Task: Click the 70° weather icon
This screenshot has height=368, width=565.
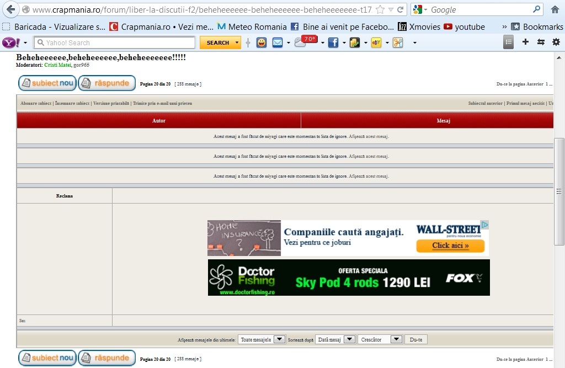Action: (x=306, y=41)
